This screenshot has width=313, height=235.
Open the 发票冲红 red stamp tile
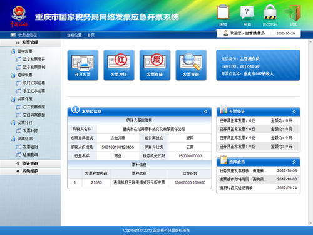[x=119, y=65]
